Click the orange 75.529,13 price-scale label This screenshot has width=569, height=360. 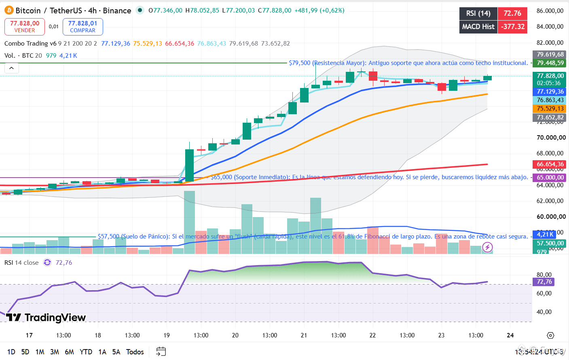pos(550,109)
